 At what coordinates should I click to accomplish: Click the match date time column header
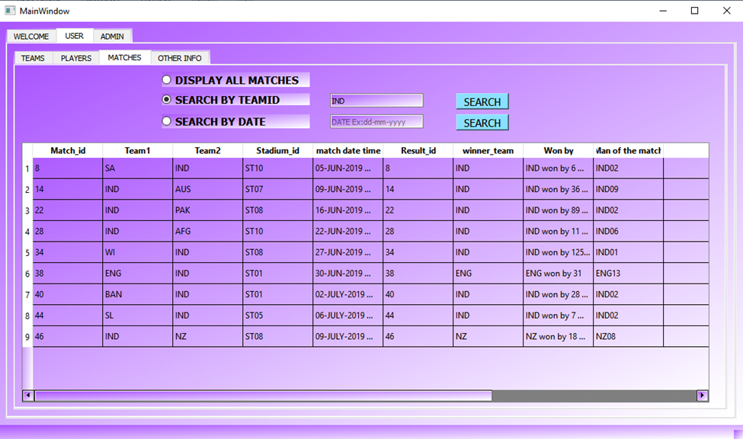tap(348, 150)
